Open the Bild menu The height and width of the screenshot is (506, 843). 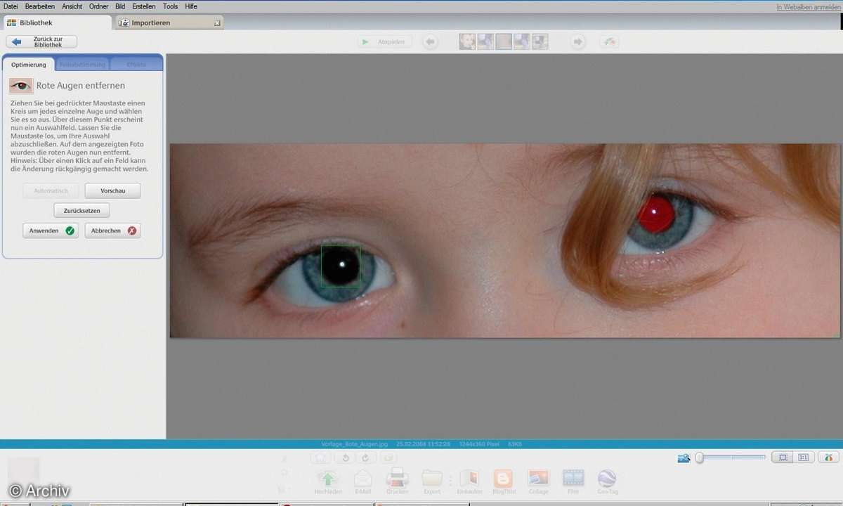click(x=120, y=6)
